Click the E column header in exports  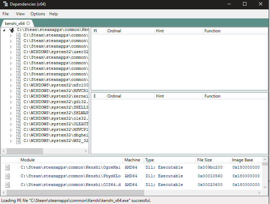pos(99,96)
